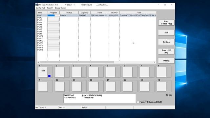Select the Port 2 row

pos(96,18)
